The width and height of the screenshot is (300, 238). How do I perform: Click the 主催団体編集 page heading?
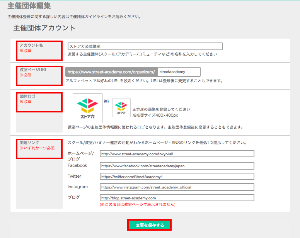[29, 6]
